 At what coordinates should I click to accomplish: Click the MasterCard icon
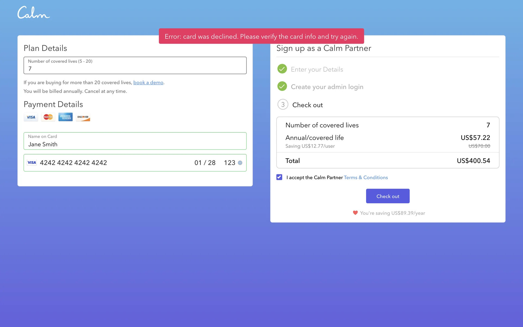[48, 117]
